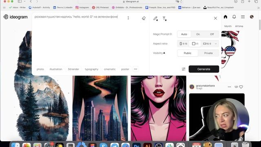The width and height of the screenshot is (261, 147).
Task: Show hidden bookmarks overflow chevron
Action: [x=258, y=8]
